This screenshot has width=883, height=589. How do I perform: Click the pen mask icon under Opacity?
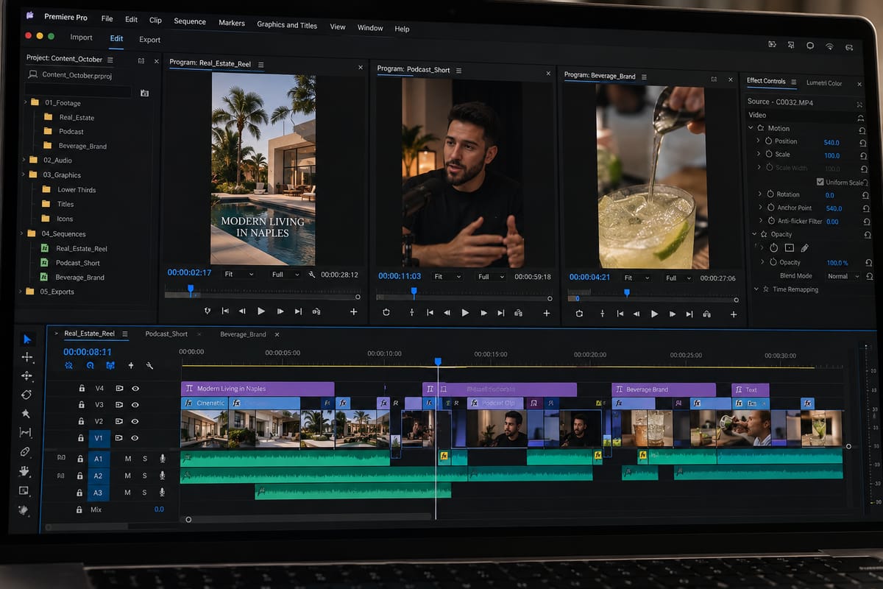click(804, 248)
